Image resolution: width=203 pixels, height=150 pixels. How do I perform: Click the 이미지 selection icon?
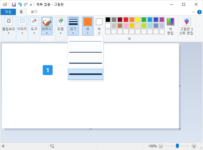22,21
